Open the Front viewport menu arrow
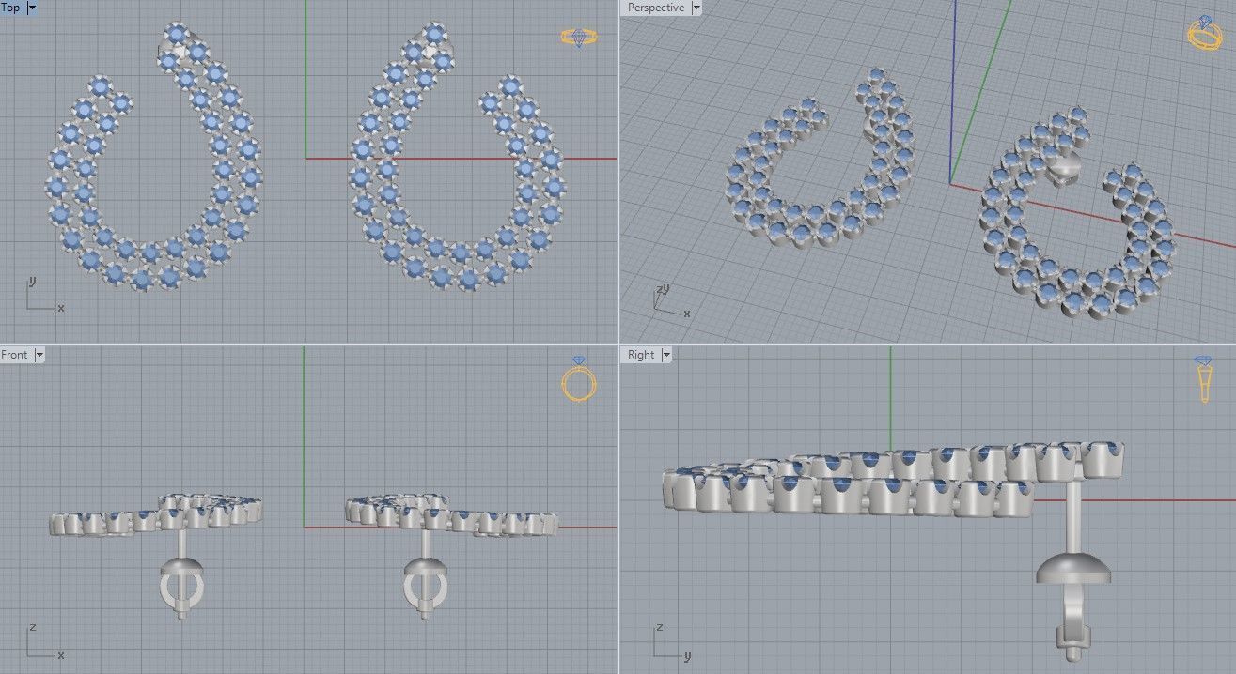The height and width of the screenshot is (674, 1236). [x=39, y=355]
